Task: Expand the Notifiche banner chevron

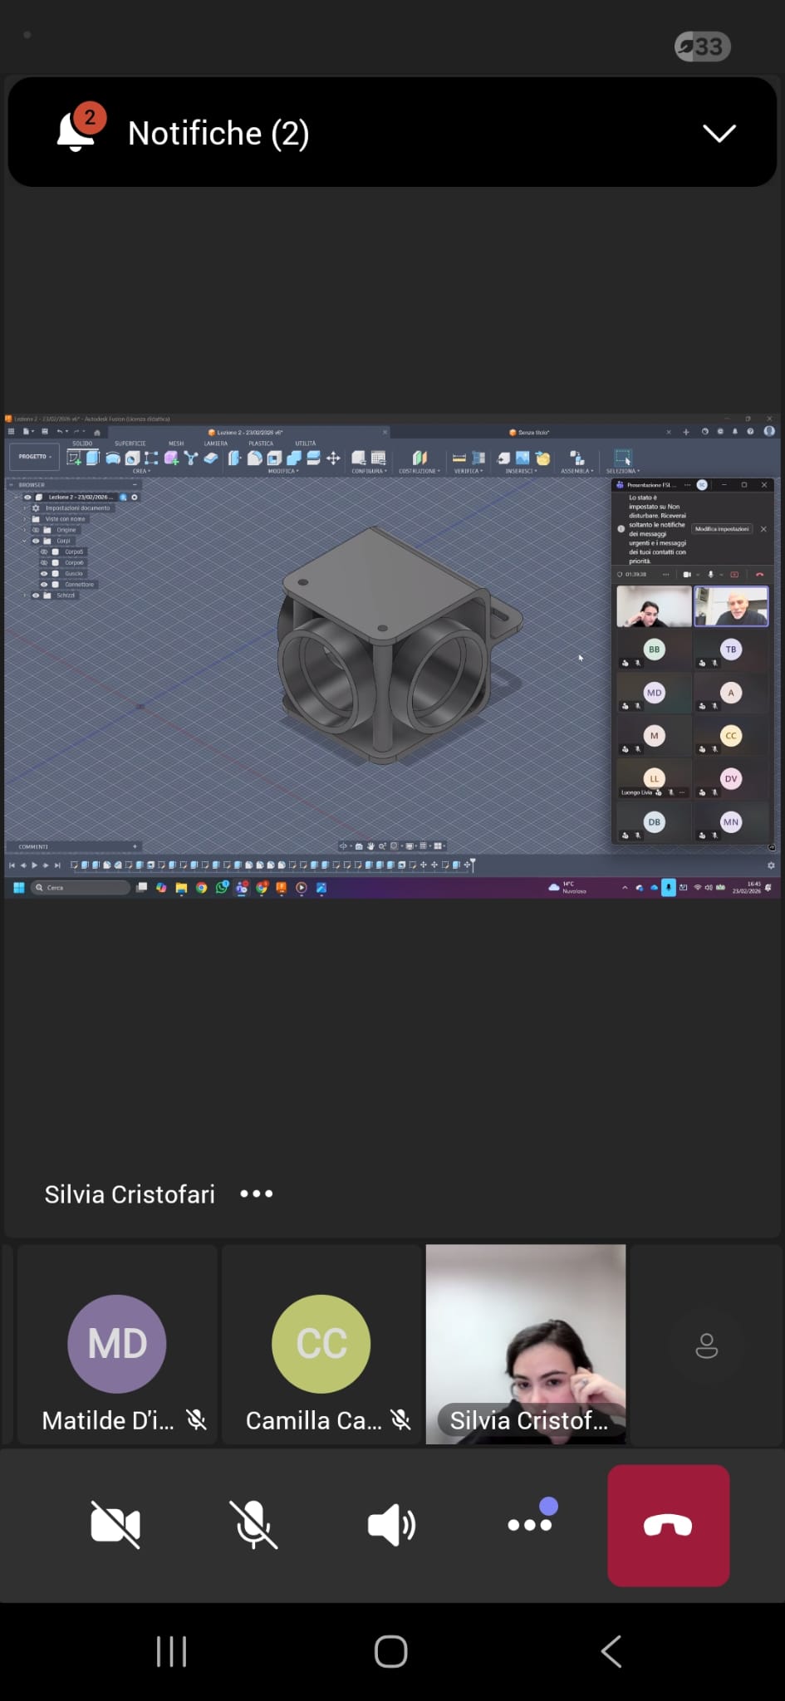Action: 719,133
